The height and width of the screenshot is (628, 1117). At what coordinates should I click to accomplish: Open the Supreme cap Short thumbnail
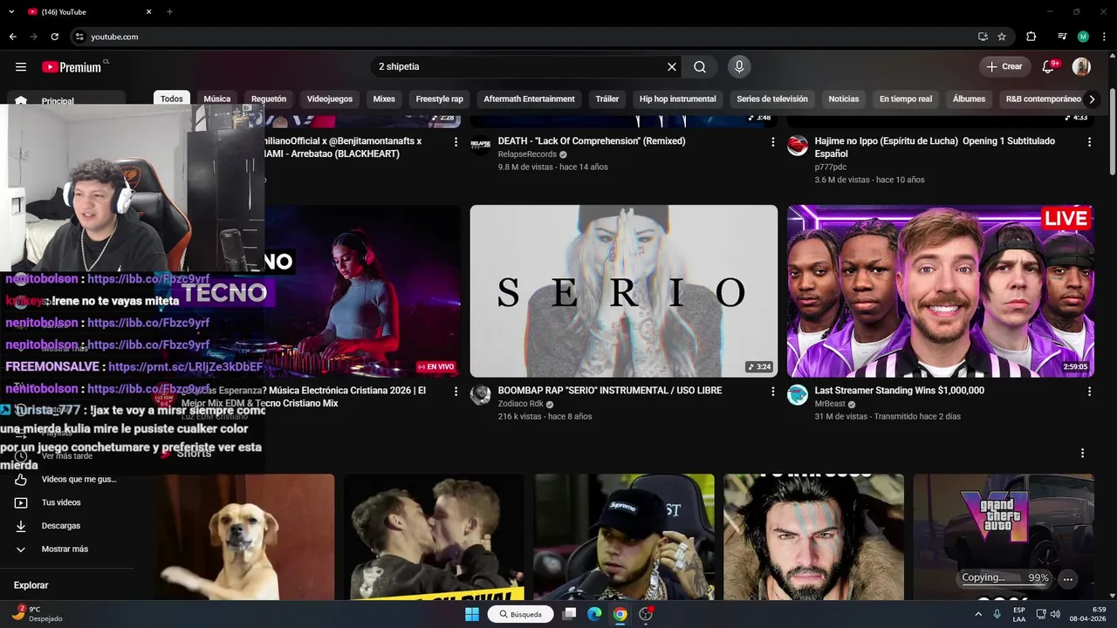(x=624, y=537)
